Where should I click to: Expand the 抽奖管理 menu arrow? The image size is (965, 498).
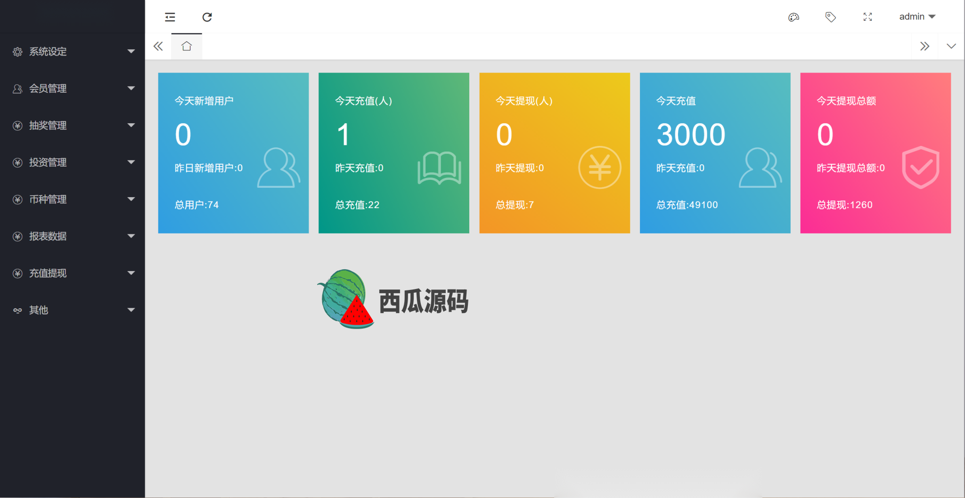131,125
